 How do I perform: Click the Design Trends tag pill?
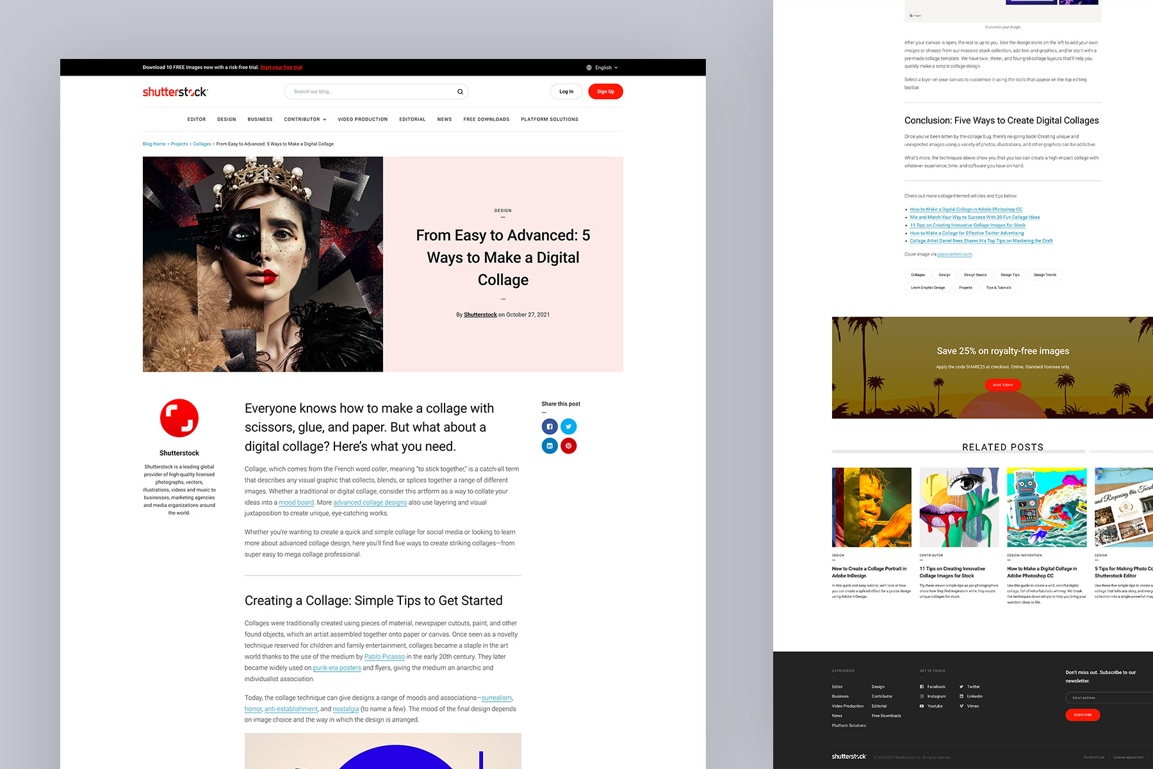(x=1045, y=275)
